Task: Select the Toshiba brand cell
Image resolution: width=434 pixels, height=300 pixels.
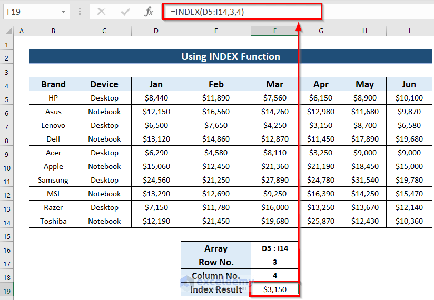Action: point(53,221)
